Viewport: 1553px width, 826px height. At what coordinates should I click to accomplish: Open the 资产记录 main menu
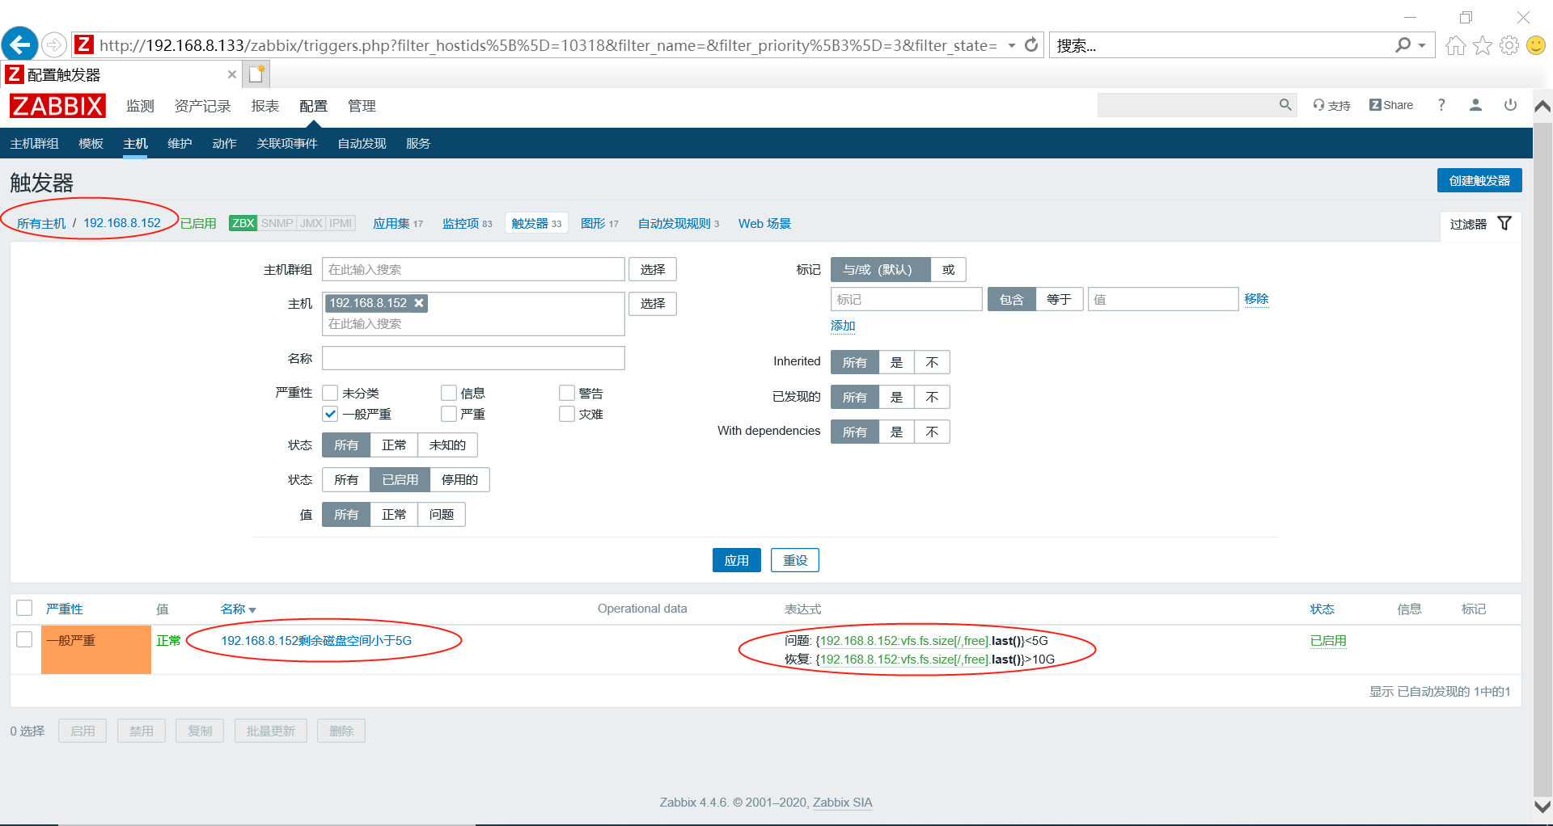[202, 106]
